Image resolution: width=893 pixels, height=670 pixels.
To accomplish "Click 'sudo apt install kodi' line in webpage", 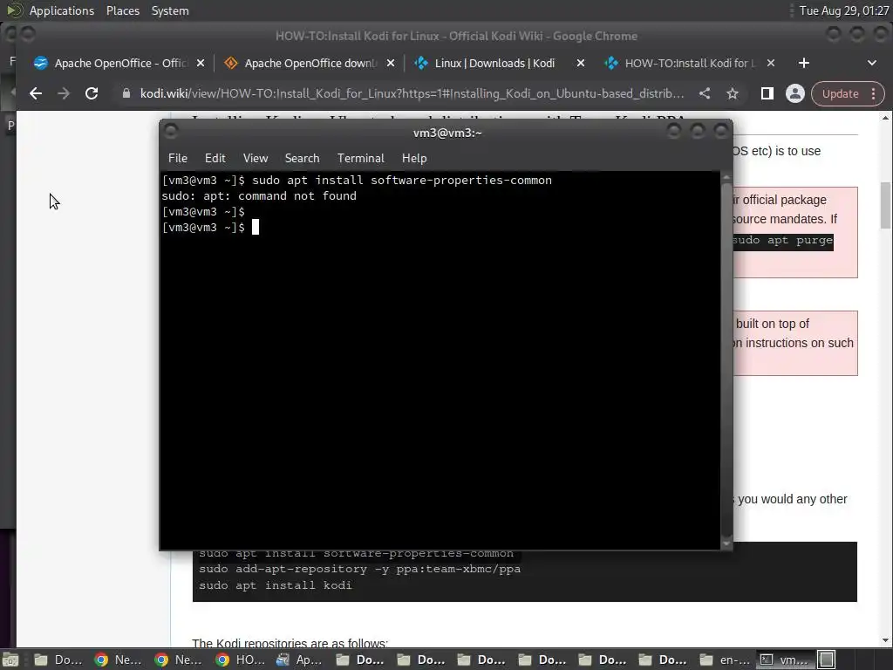I will (x=275, y=585).
